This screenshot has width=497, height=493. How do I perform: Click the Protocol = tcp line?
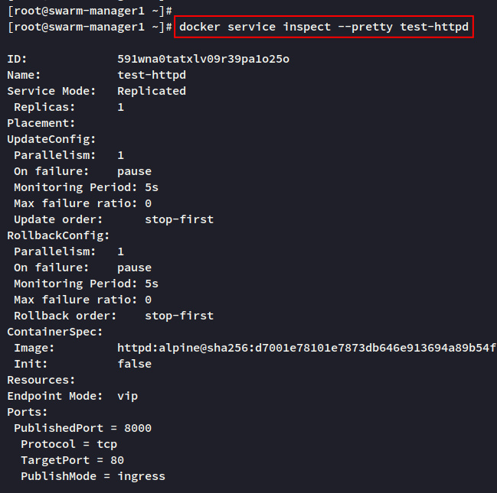click(69, 444)
